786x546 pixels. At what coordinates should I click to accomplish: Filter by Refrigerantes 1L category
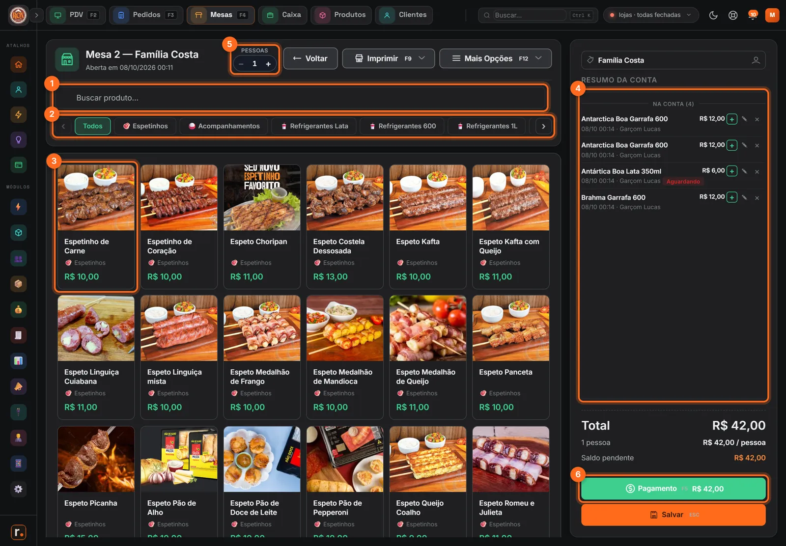[487, 126]
